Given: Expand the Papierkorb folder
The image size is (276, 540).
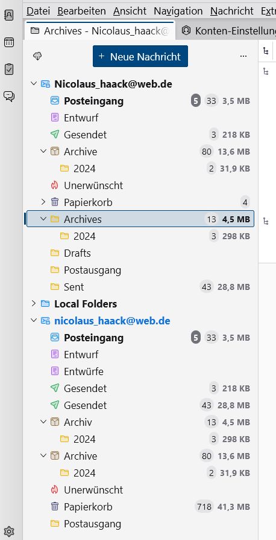Looking at the screenshot, I should click(43, 202).
